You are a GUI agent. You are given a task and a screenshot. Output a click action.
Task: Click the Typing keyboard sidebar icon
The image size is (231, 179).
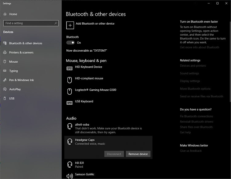(5, 71)
